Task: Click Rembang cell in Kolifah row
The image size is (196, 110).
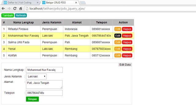Action: click(77, 56)
